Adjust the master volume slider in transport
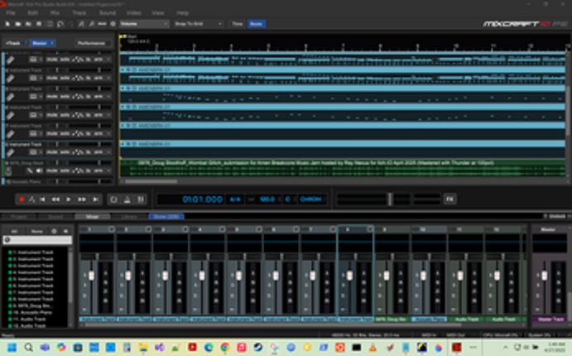 389,200
